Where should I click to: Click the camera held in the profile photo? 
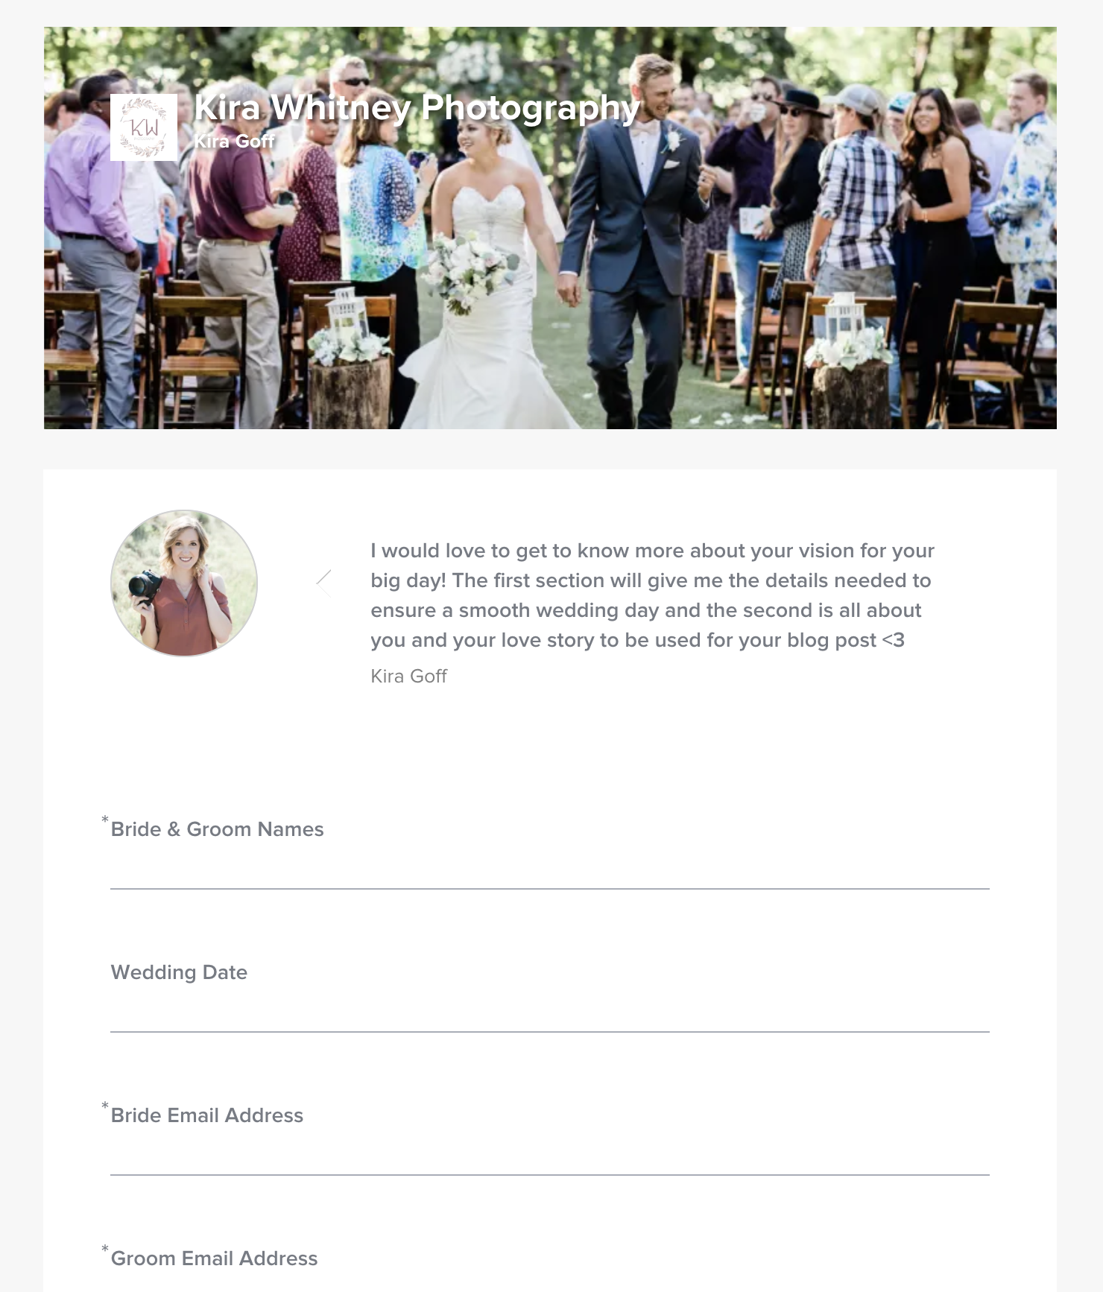tap(145, 586)
